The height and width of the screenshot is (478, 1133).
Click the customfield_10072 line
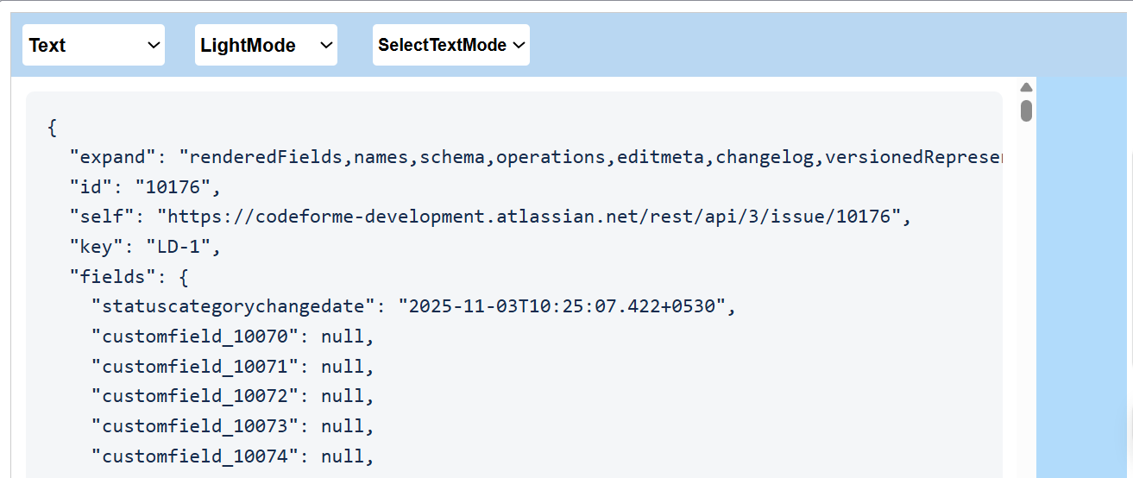click(231, 396)
